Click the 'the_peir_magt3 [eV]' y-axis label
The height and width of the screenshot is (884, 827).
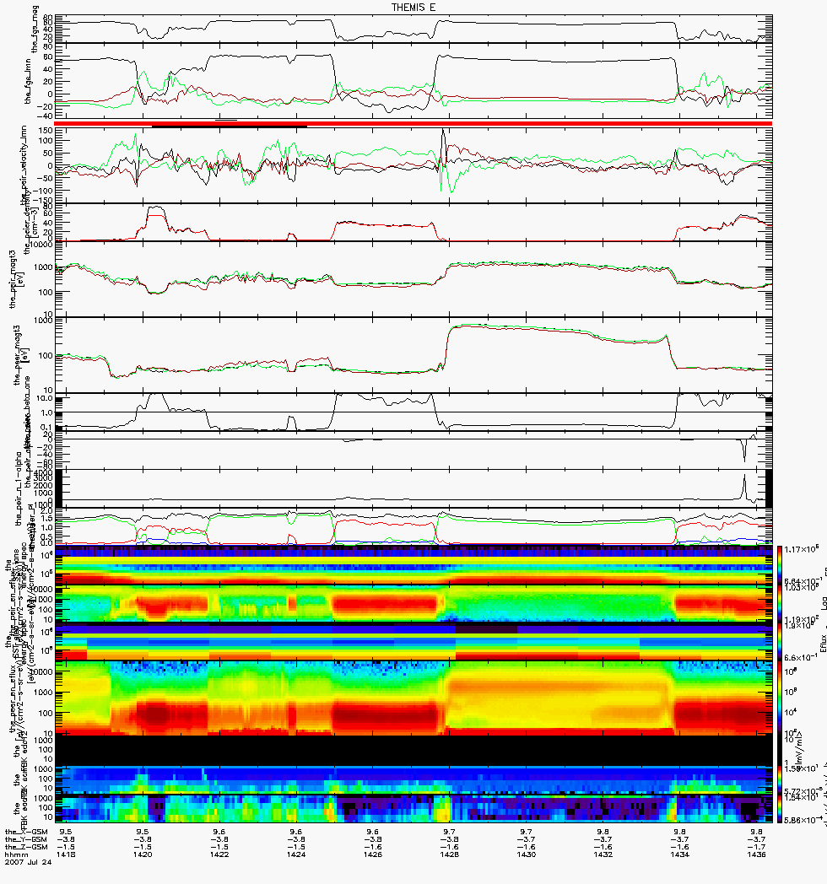point(16,279)
